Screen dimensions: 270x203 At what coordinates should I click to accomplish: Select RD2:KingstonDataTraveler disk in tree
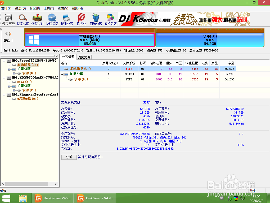click(x=35, y=94)
